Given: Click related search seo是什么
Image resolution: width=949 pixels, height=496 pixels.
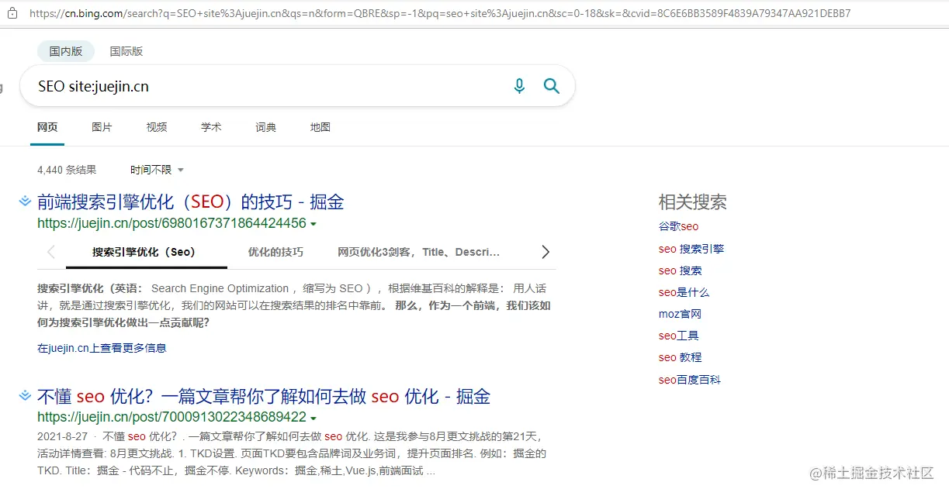Looking at the screenshot, I should tap(684, 292).
